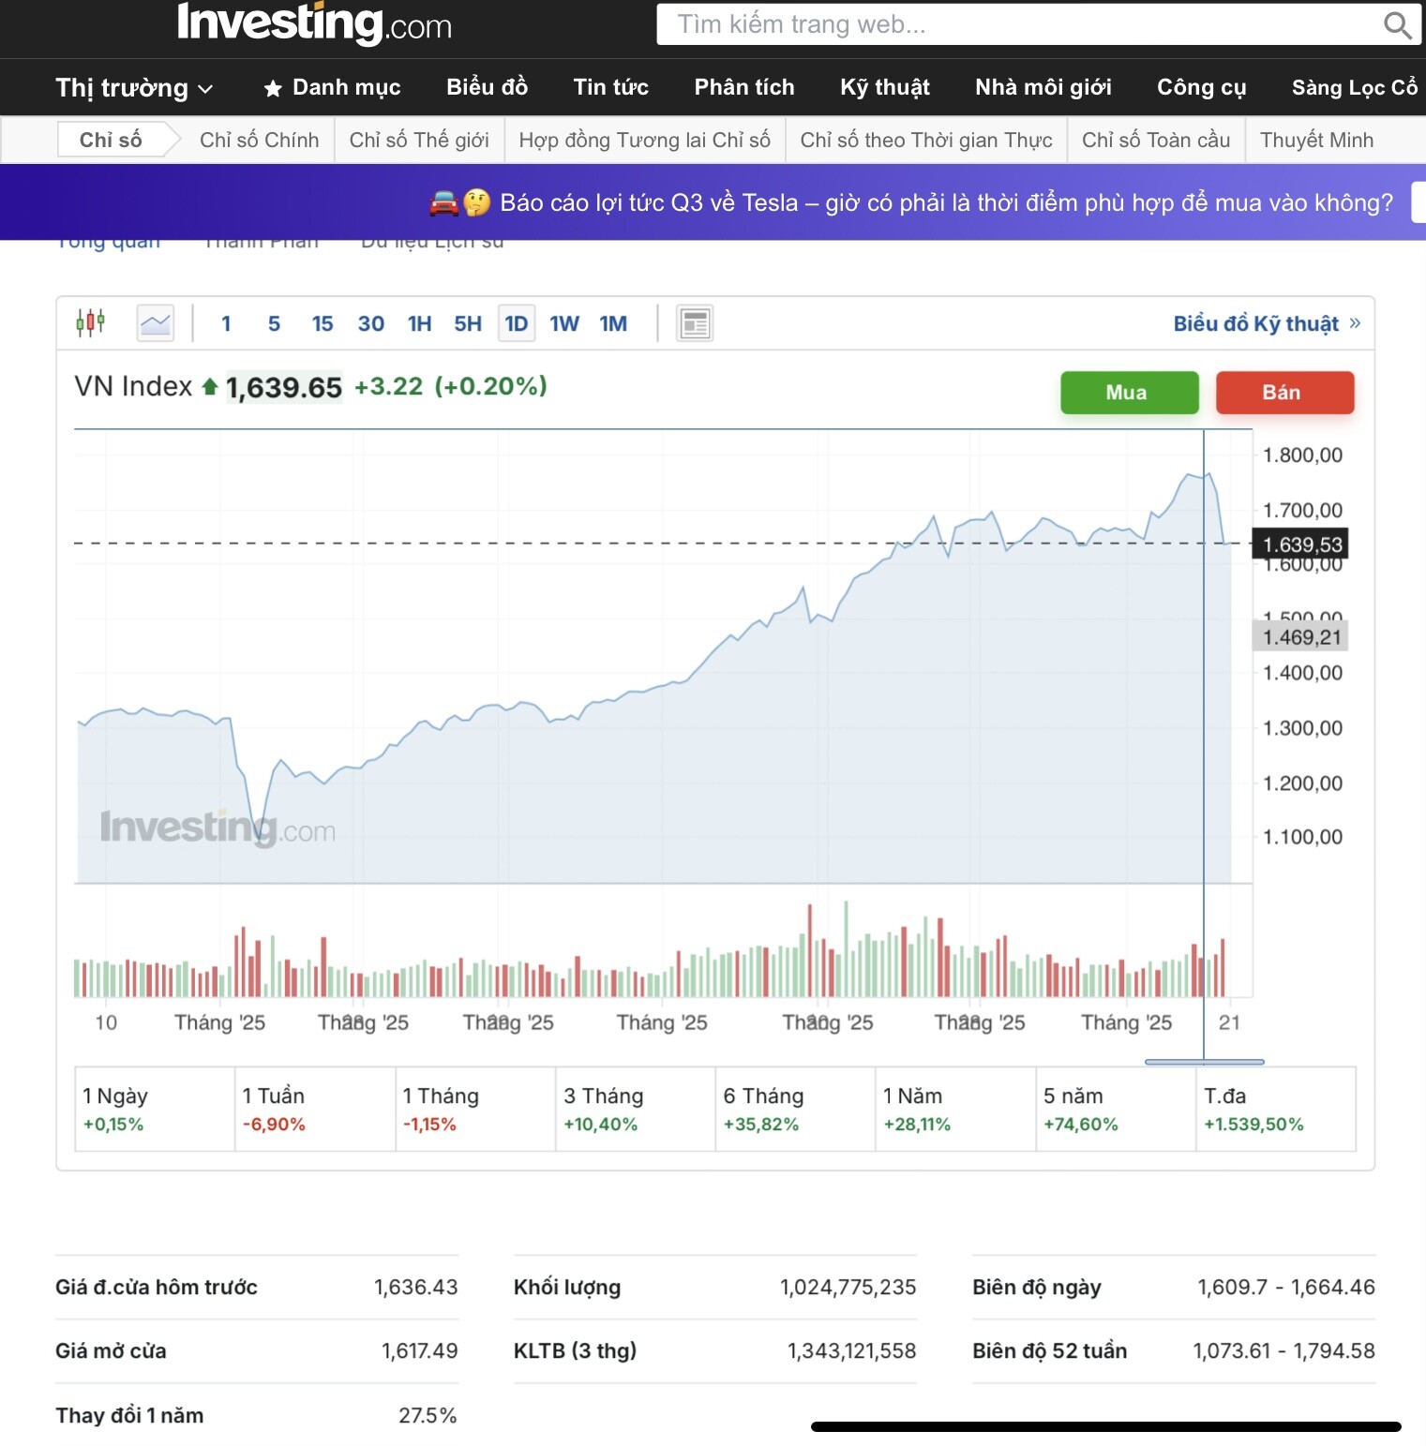This screenshot has width=1426, height=1446.
Task: Select the 1H interval
Action: pos(419,324)
